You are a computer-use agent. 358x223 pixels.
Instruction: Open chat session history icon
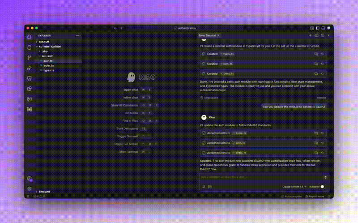(322, 35)
